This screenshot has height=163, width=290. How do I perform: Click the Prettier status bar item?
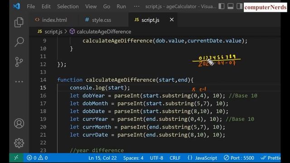tap(271, 158)
